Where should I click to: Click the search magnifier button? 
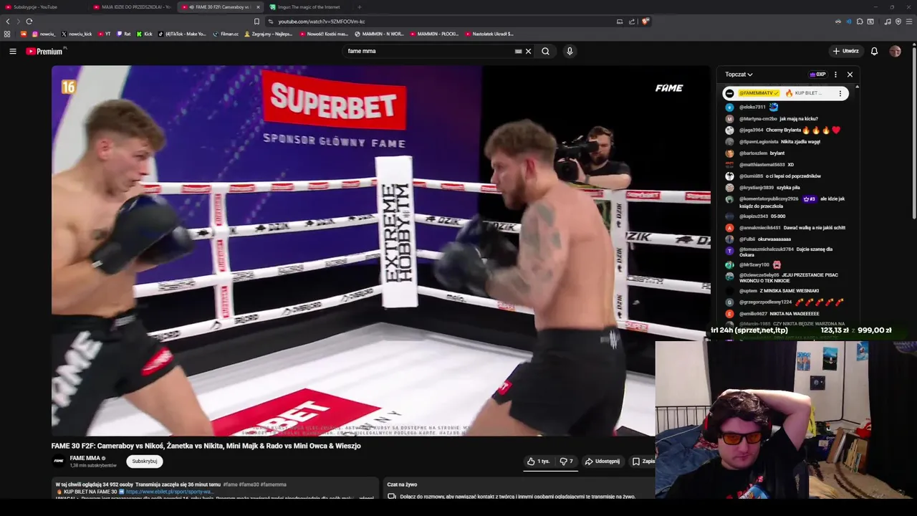point(545,51)
